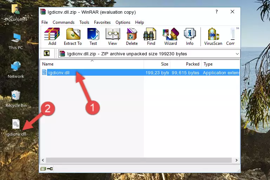Click the password key icon in status bar
270x180 pixels.
(50, 169)
